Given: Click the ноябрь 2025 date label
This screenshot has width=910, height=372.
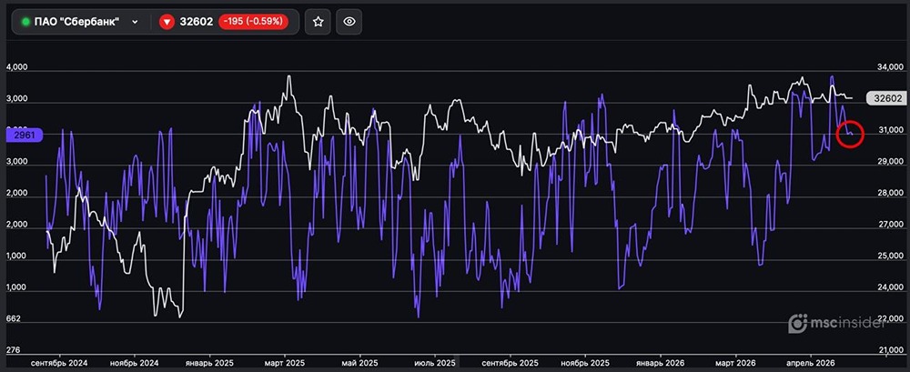Looking at the screenshot, I should click(x=585, y=363).
